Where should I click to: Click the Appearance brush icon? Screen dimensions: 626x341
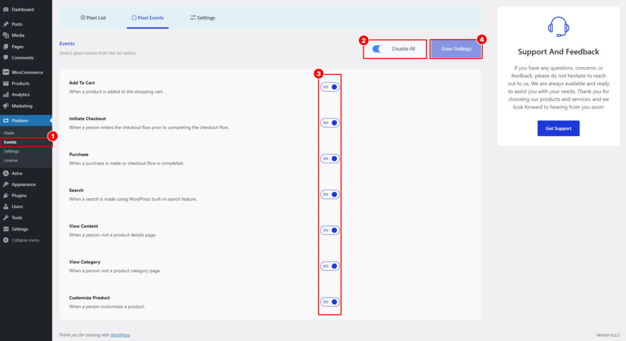pos(6,184)
